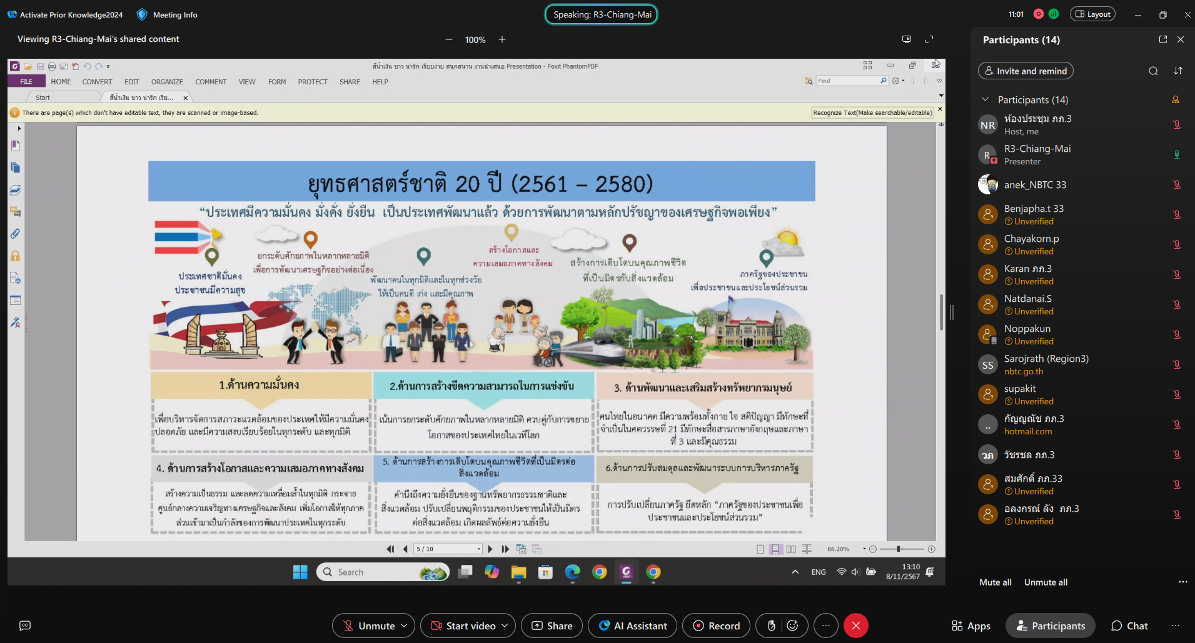Open audio options arrow beside Unmute
This screenshot has height=643, width=1195.
[405, 626]
